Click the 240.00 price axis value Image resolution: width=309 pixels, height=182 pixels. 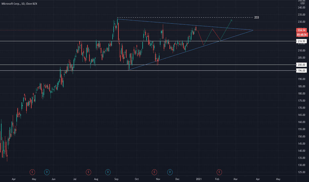point(301,8)
